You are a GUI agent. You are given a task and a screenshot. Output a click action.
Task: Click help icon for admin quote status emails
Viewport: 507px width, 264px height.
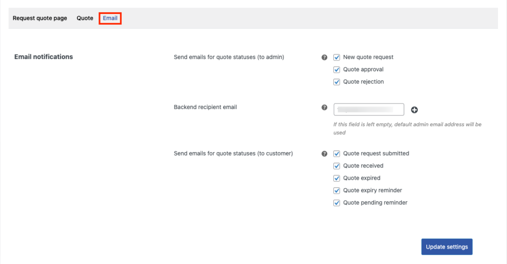[x=324, y=57]
